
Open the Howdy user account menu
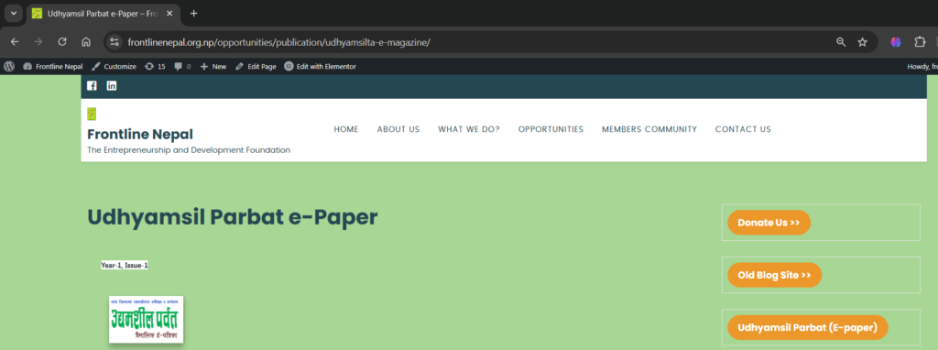(x=922, y=66)
